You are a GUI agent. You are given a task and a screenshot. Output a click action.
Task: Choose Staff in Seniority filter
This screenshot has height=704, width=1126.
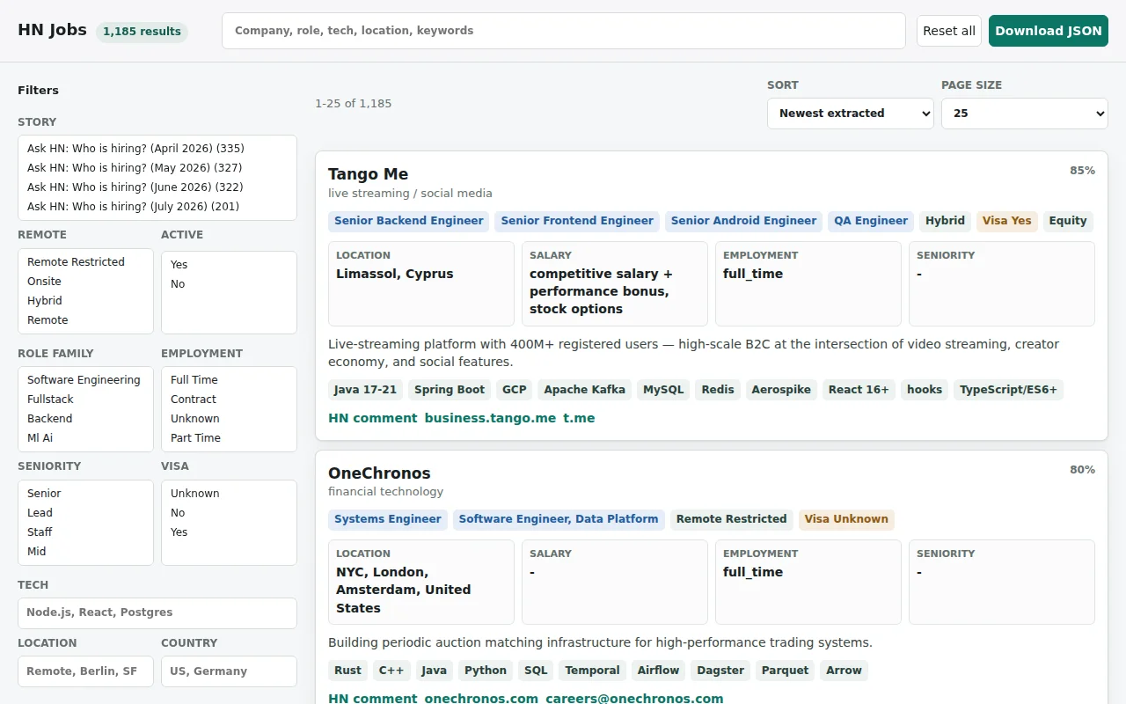(85, 532)
